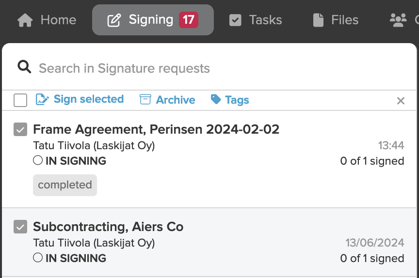Click the Sign selected pen icon
The height and width of the screenshot is (278, 419).
[42, 99]
